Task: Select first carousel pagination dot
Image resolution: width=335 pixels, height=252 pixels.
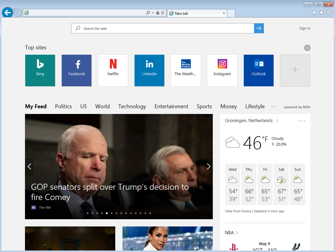Action: click(x=88, y=213)
